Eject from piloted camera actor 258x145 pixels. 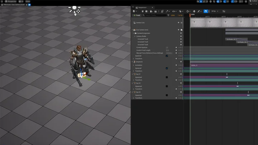point(27,5)
